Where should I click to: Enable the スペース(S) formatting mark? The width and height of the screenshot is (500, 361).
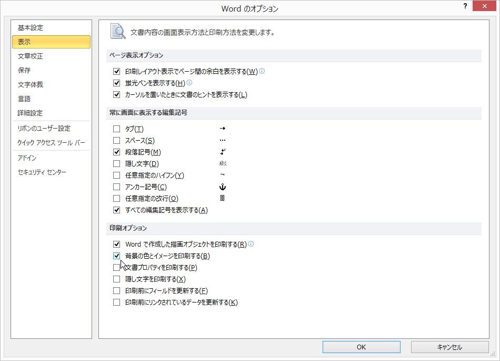tap(116, 140)
